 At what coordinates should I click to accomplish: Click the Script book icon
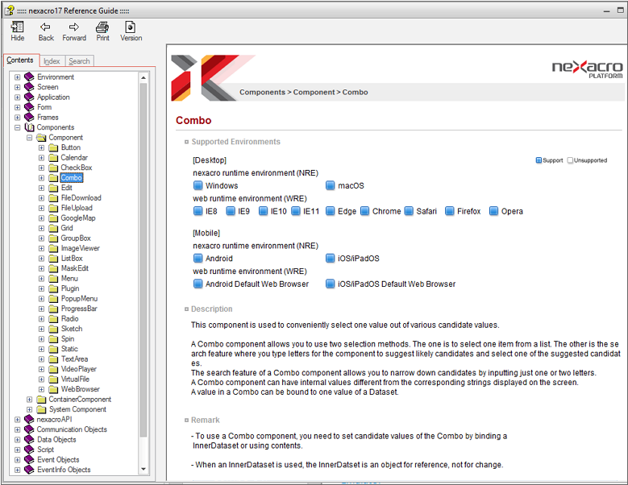coord(29,450)
